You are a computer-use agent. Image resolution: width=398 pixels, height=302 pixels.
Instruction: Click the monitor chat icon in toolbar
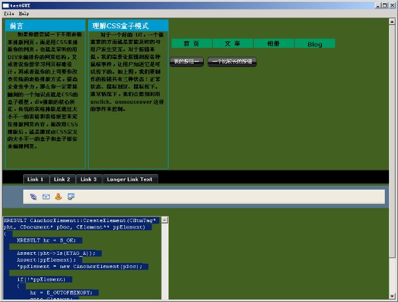click(x=71, y=196)
